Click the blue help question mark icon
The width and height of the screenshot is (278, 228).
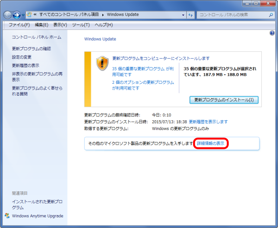tap(272, 33)
